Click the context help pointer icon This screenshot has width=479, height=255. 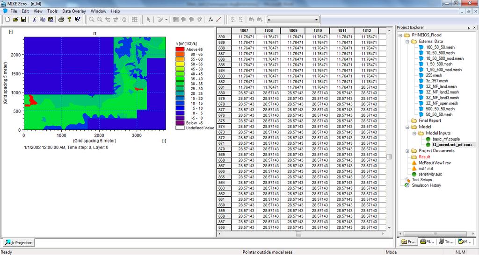(78, 19)
